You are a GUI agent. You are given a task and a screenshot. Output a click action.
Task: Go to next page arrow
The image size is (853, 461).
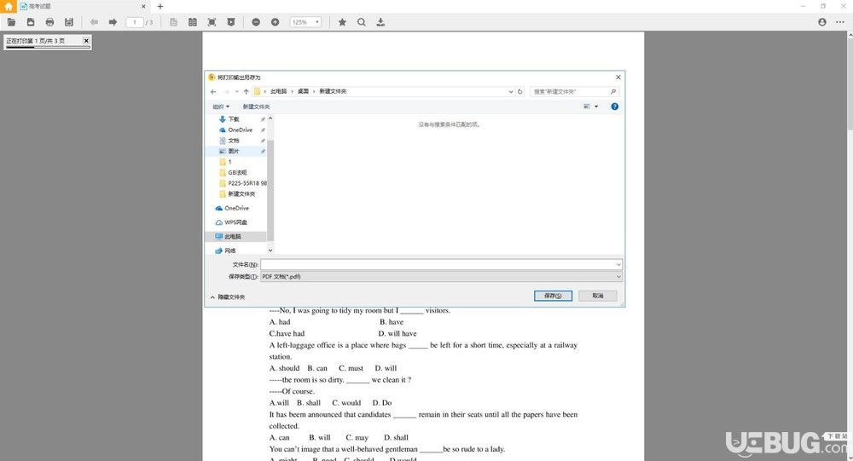[113, 22]
